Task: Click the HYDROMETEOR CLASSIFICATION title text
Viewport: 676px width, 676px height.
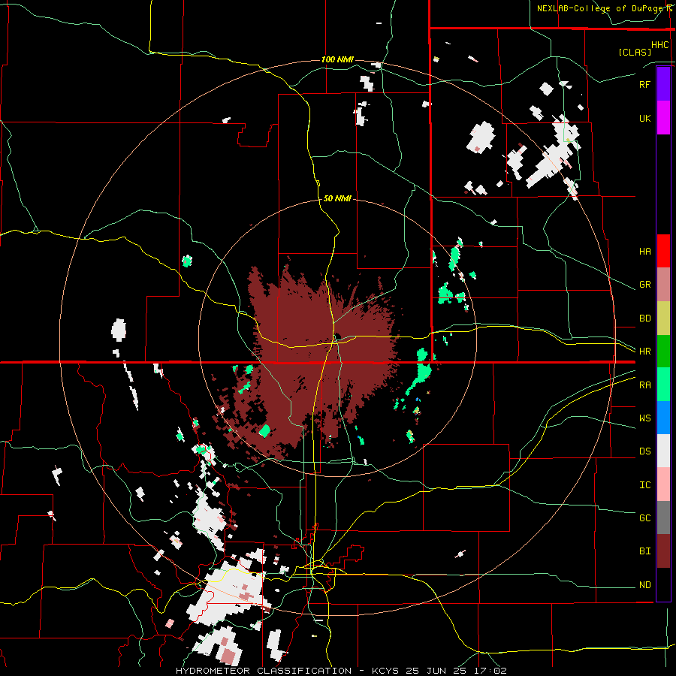Action: [264, 671]
